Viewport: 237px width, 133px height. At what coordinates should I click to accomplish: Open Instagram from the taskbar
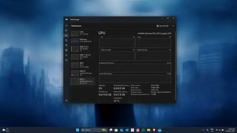[x=138, y=130]
